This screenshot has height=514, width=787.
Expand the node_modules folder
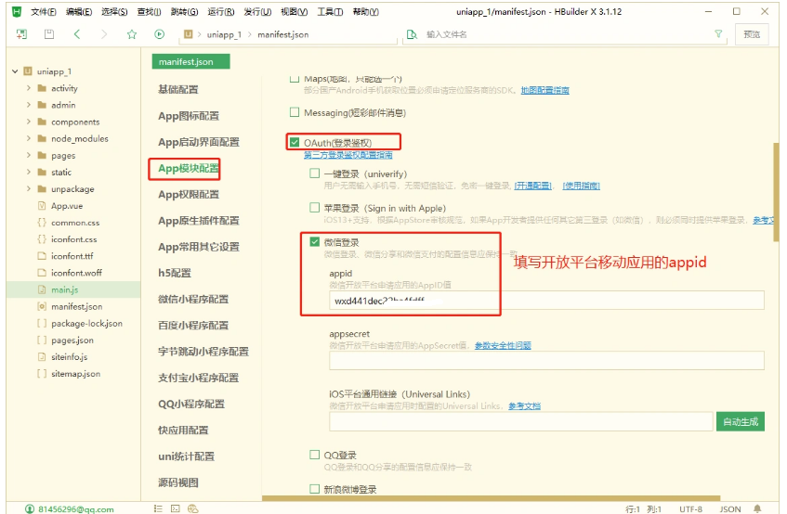(x=29, y=138)
